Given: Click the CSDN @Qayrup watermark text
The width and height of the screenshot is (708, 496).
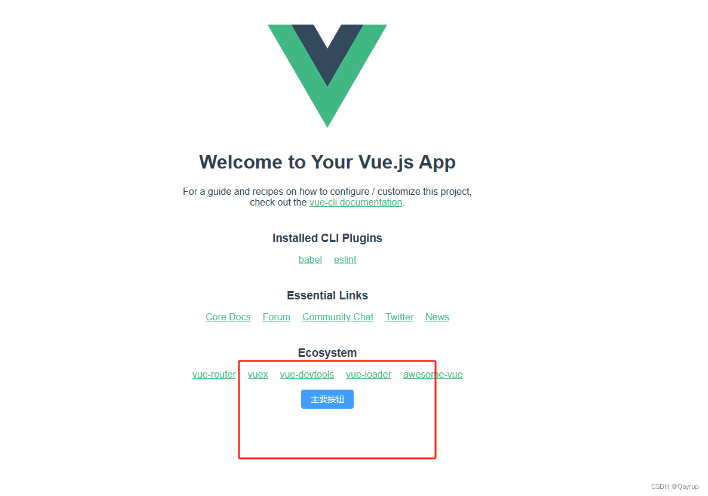Looking at the screenshot, I should 675,486.
